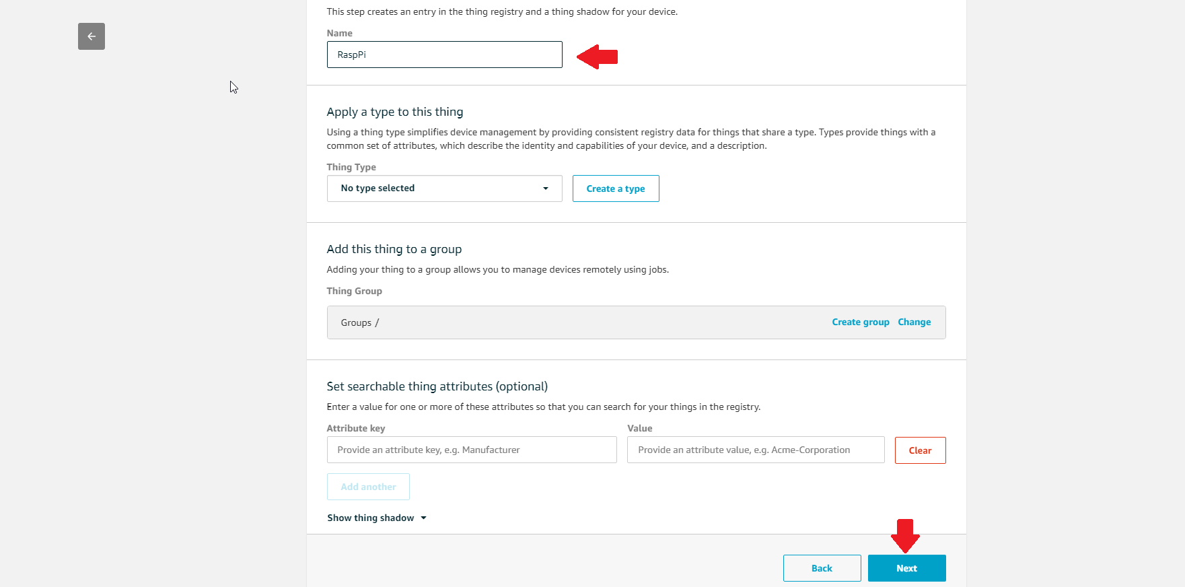
Task: Focus the Name field containing RaspPi
Action: point(444,55)
